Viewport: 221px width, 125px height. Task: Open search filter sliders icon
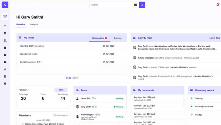(x=135, y=5)
